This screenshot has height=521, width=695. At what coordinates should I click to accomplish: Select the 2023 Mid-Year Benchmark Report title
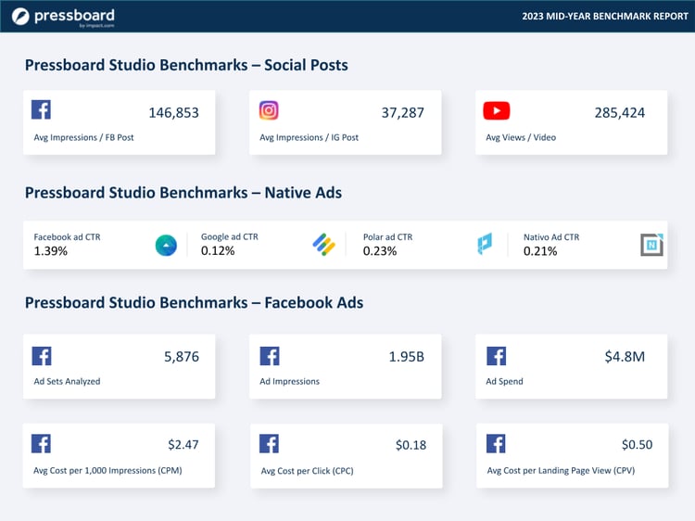604,17
